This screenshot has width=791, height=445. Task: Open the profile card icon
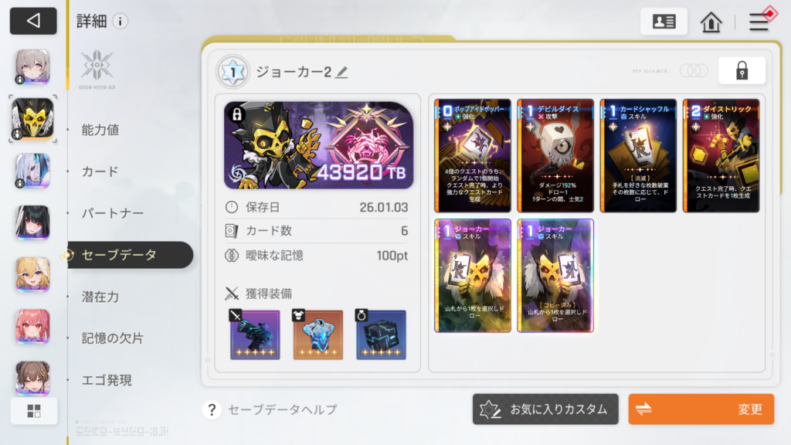664,21
